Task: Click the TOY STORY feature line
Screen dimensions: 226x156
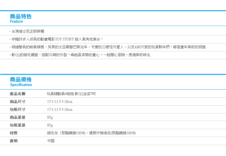Action: pos(57,39)
